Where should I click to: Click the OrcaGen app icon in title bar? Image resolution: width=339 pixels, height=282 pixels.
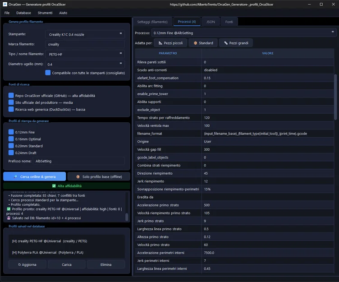click(x=5, y=5)
